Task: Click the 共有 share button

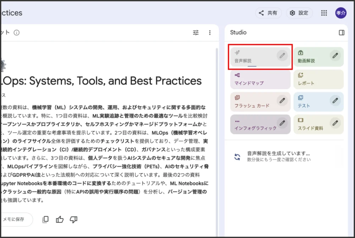Action: tap(268, 13)
